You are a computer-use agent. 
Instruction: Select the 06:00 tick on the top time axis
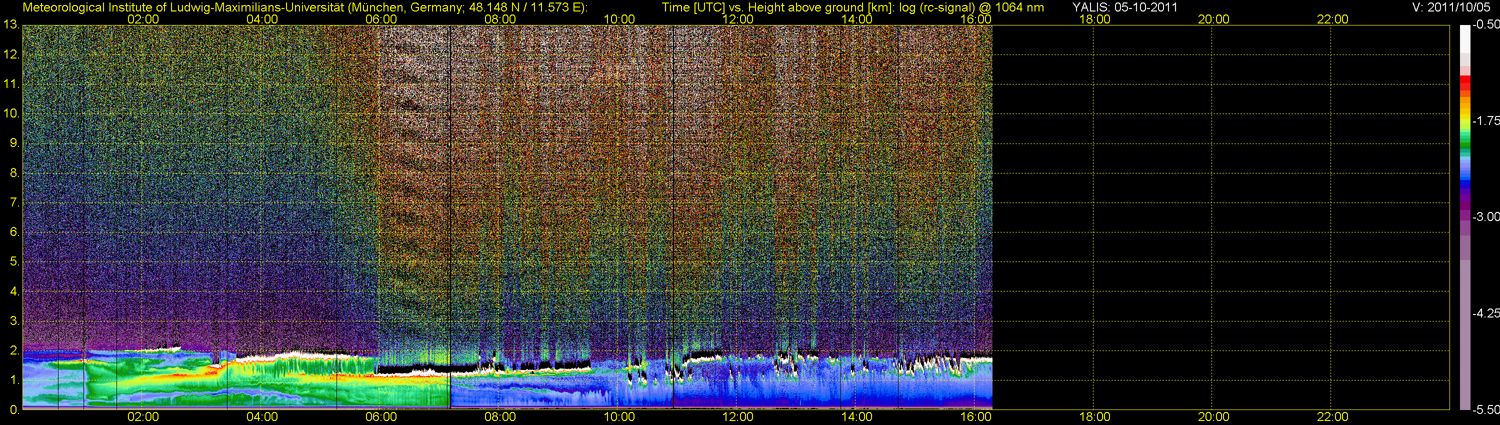point(381,19)
